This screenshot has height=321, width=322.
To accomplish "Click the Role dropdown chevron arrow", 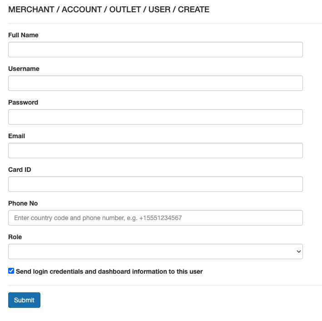I will click(x=298, y=251).
